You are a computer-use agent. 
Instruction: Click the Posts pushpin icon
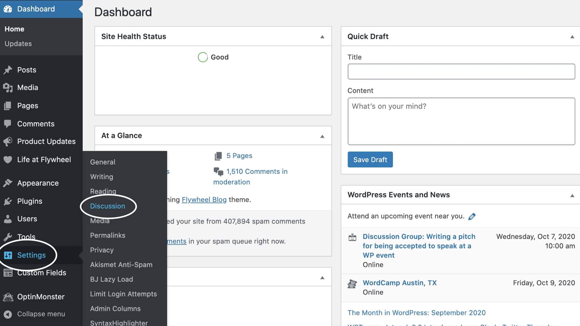coord(8,70)
